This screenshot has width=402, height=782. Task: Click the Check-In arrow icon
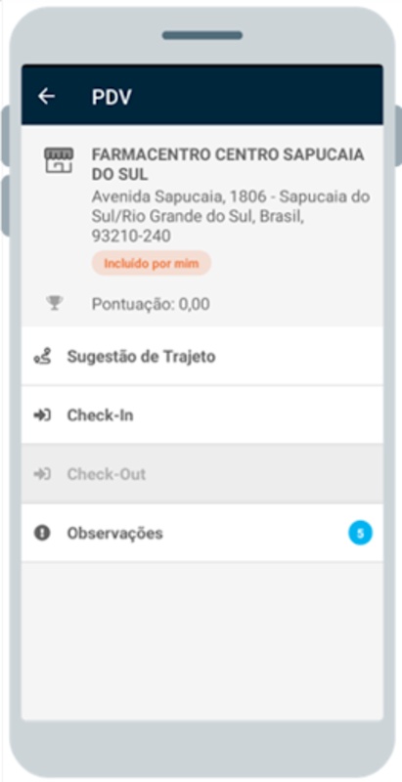[x=42, y=414]
